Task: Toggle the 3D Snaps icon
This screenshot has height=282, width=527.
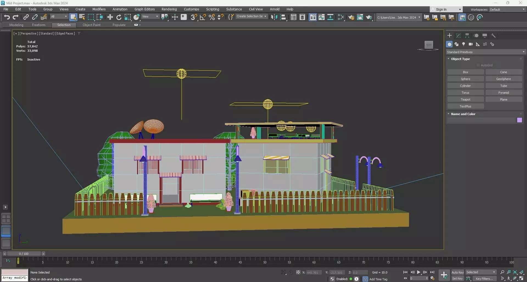Action: coord(194,17)
